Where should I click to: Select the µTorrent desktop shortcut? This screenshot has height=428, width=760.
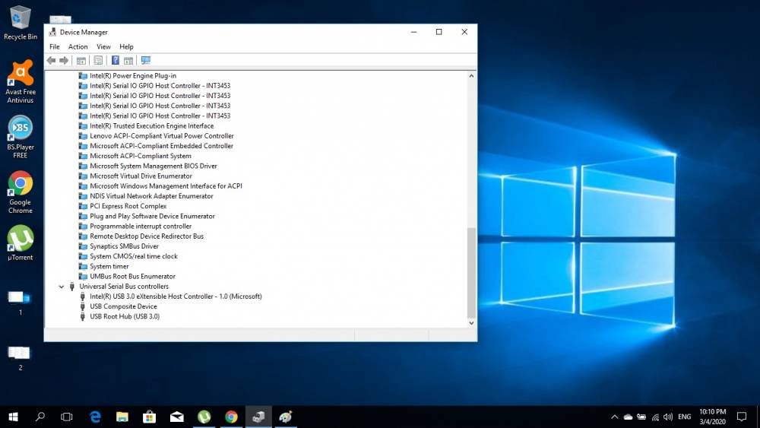(x=21, y=243)
